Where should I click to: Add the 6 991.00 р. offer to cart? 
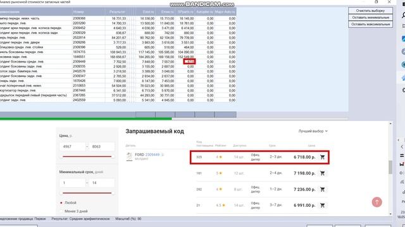(x=322, y=206)
